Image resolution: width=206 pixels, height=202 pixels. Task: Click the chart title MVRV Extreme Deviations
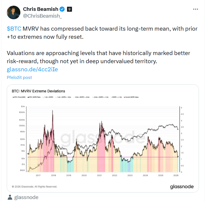[38, 91]
